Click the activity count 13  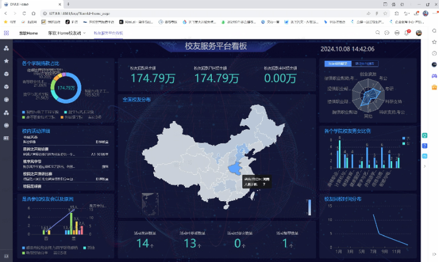190,243
